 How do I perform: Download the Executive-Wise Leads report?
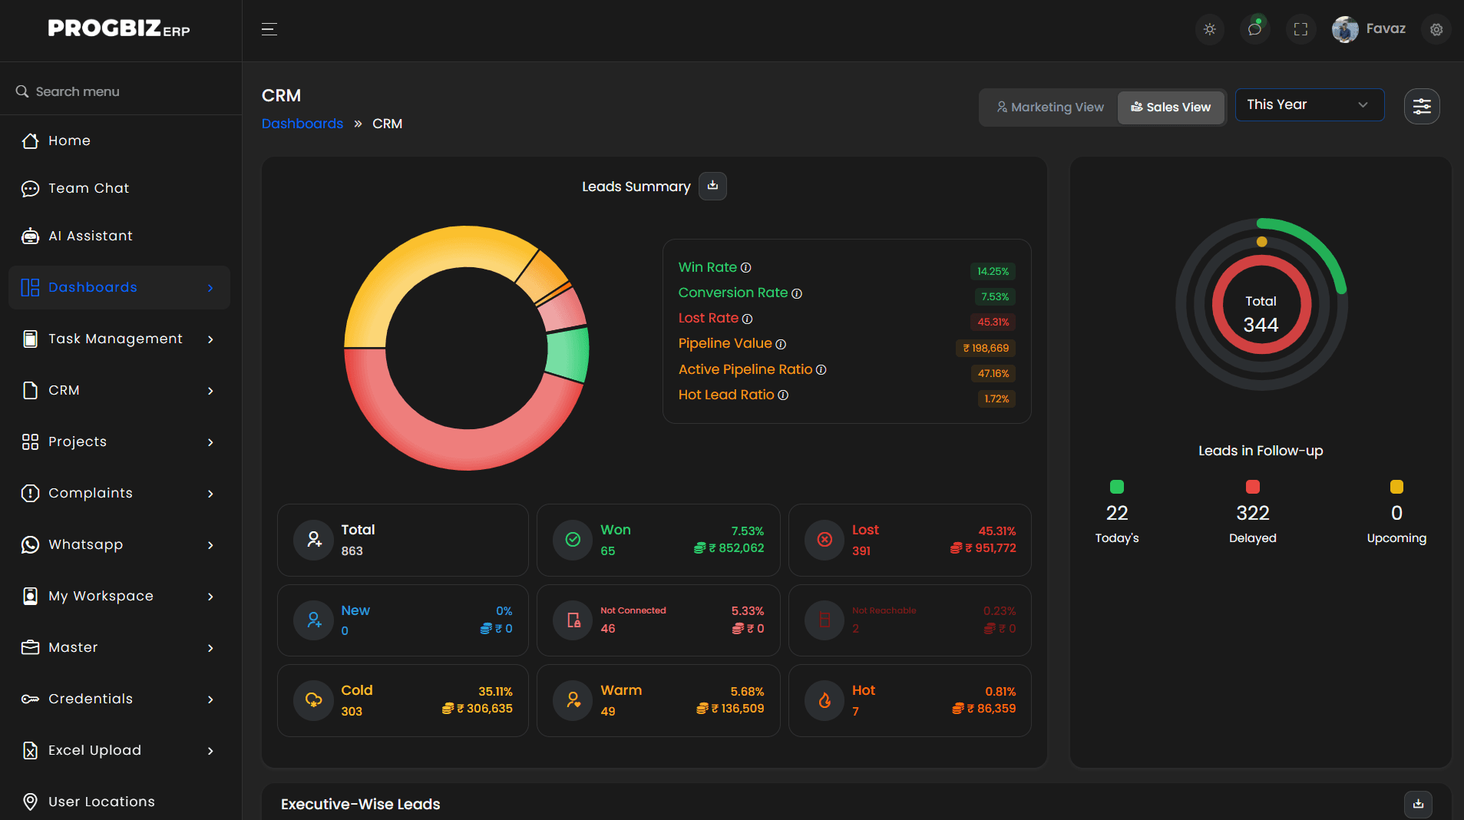pyautogui.click(x=1418, y=804)
